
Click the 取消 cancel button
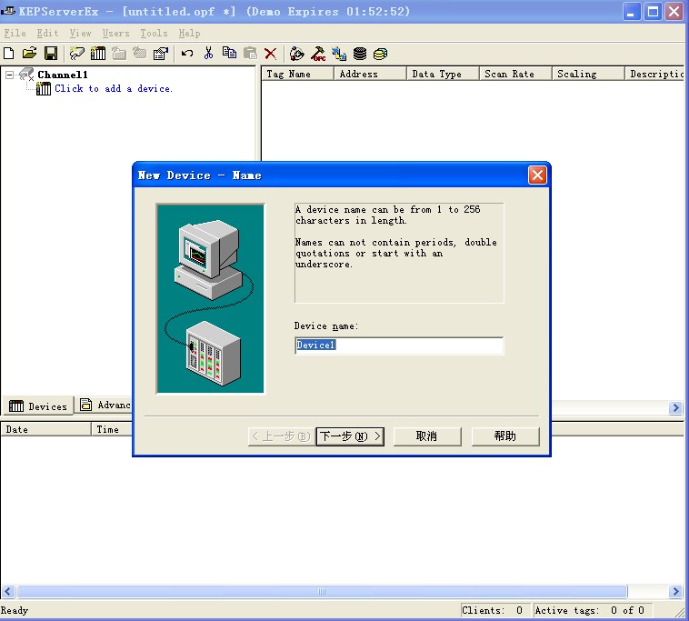click(427, 436)
